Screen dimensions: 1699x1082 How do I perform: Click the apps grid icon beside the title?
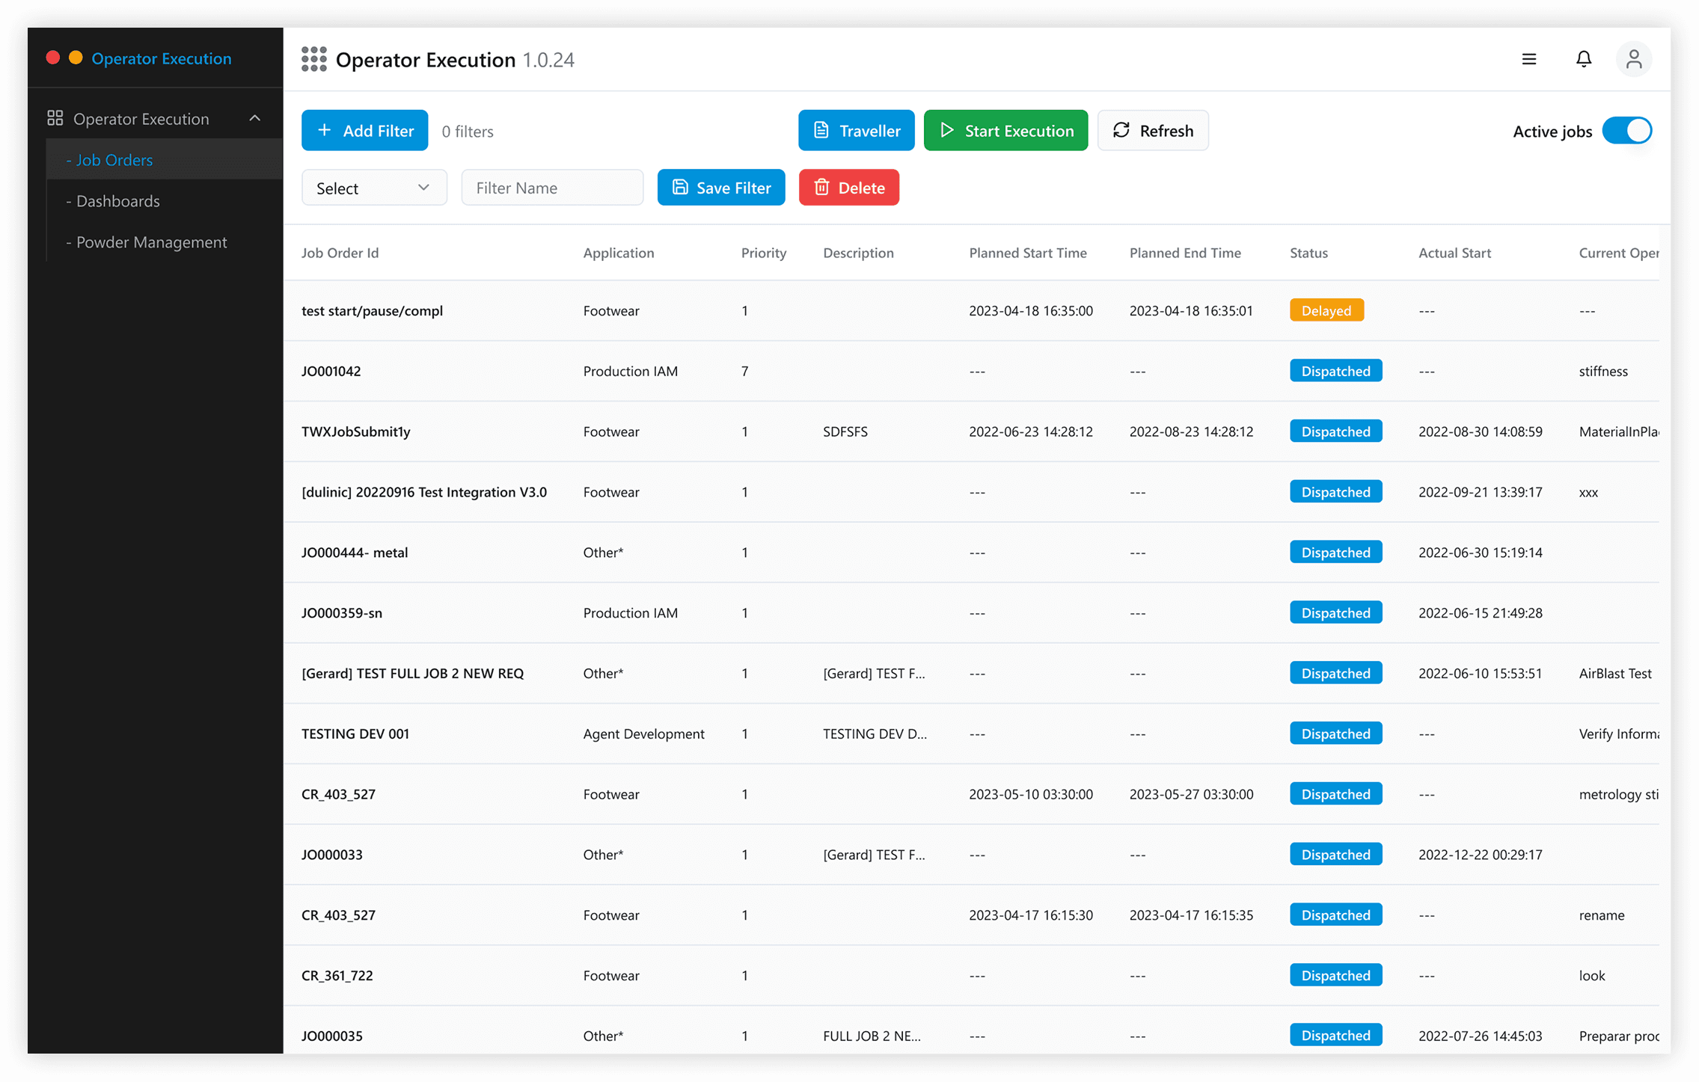[313, 59]
